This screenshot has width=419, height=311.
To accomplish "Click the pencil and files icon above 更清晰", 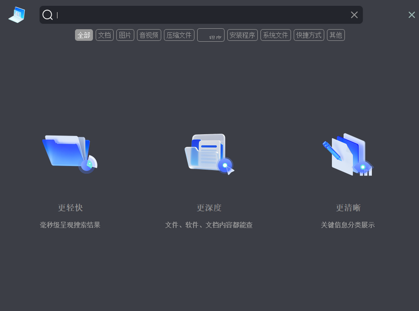I will point(348,154).
